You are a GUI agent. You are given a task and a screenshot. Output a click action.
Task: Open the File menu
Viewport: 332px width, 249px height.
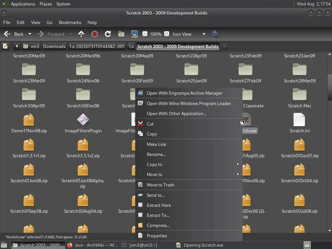tap(7, 22)
